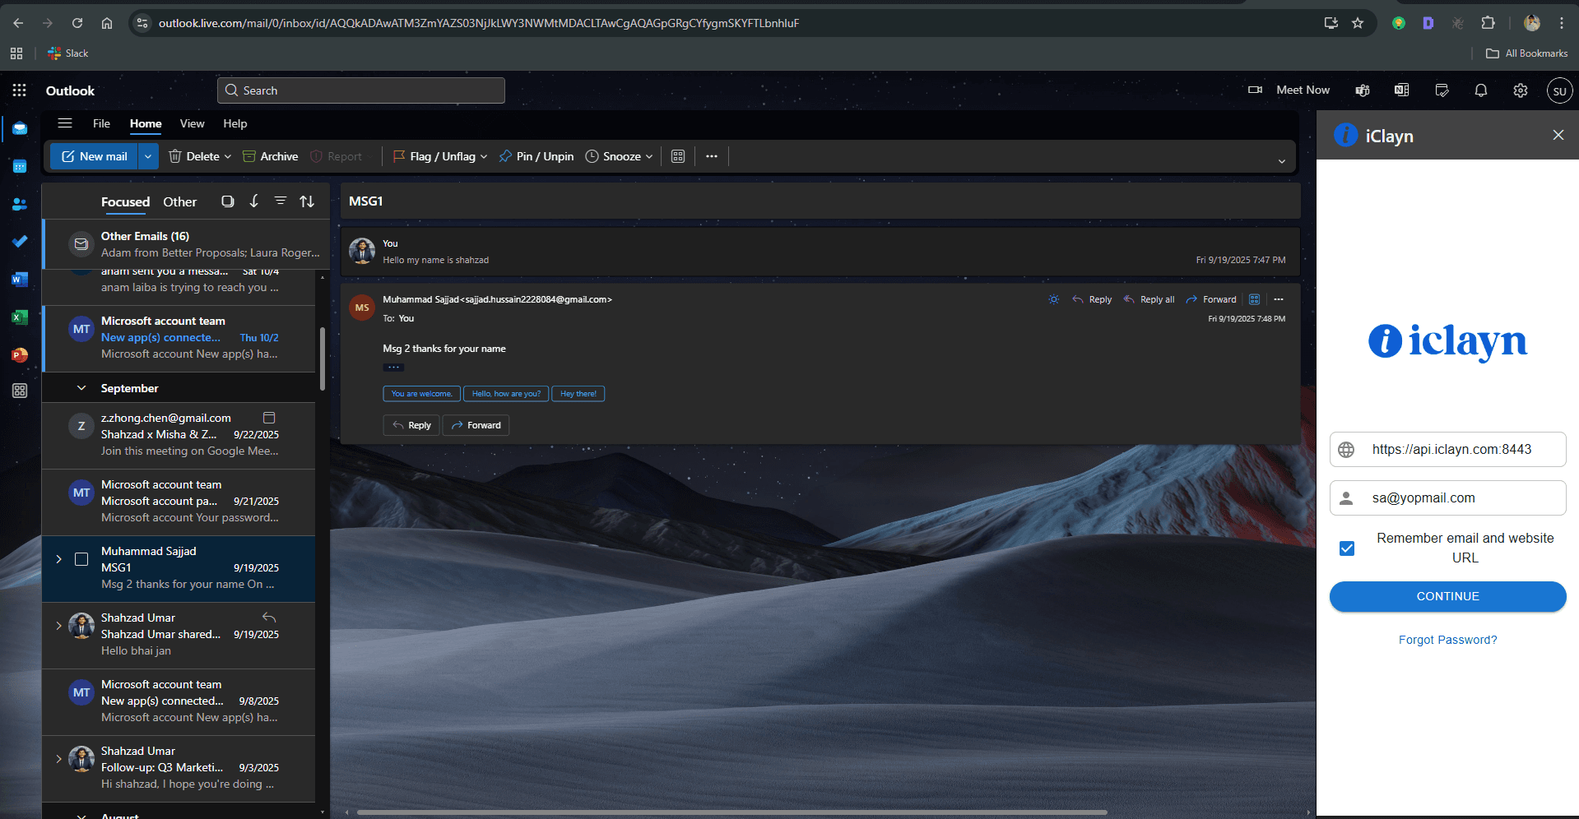Viewport: 1579px width, 819px height.
Task: Open message more actions ellipsis
Action: (x=1279, y=299)
